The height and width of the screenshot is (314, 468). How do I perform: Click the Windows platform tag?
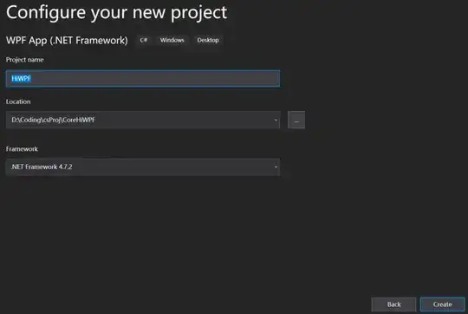tap(172, 40)
